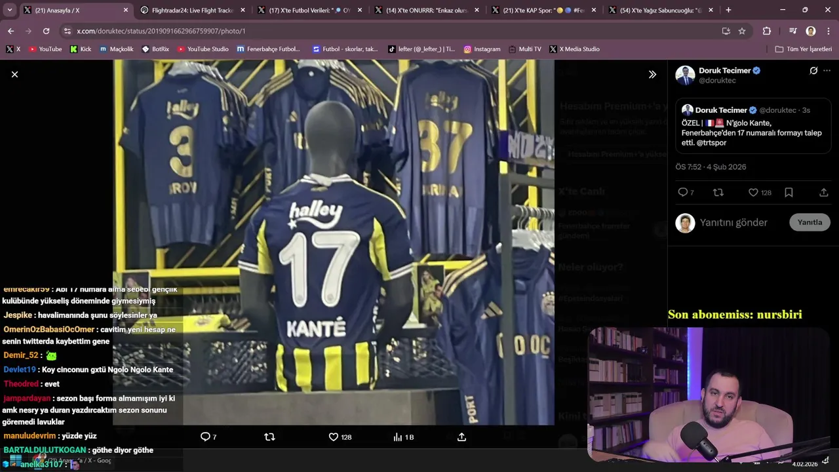Click the share icon in the tweet side panel
Image resolution: width=839 pixels, height=472 pixels.
[824, 192]
